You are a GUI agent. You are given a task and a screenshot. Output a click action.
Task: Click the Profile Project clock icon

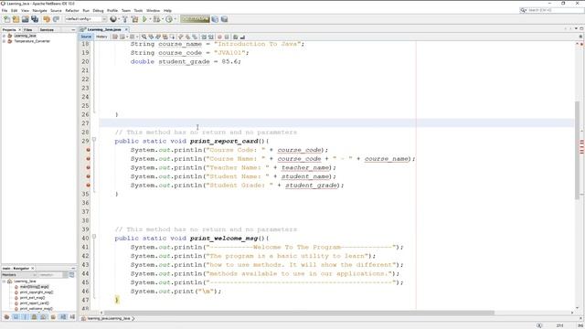click(169, 19)
